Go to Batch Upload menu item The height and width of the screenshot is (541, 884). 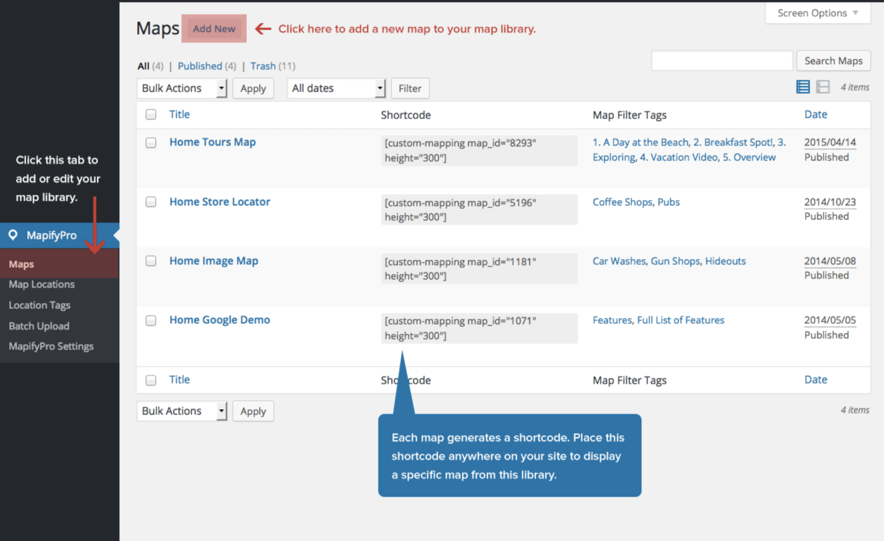coord(39,326)
